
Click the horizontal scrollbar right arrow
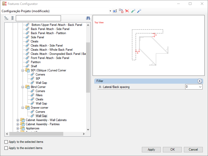coord(84,134)
